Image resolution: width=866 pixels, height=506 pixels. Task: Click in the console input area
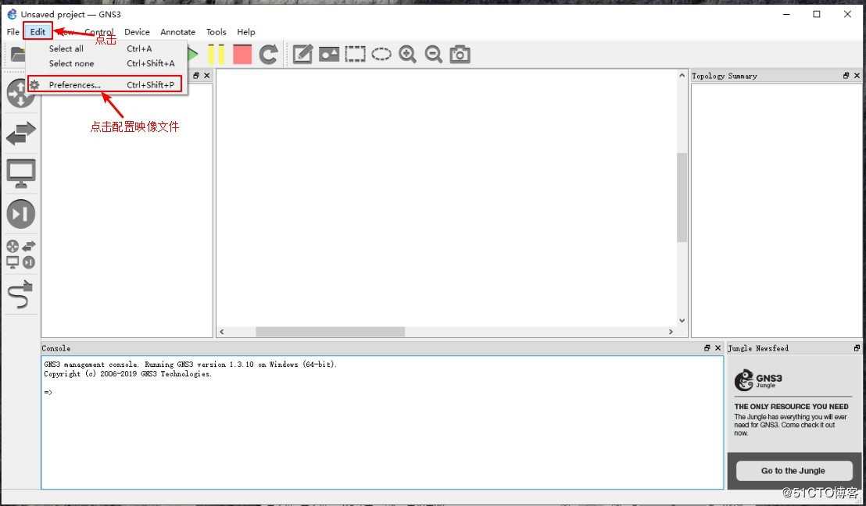382,422
